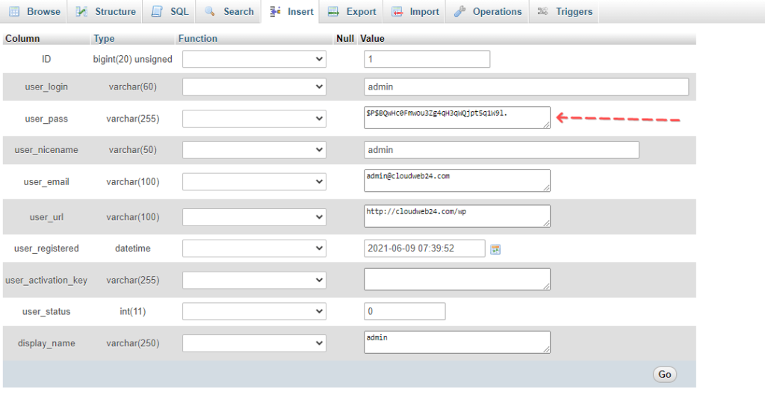Click the user_login value field

[x=527, y=87]
